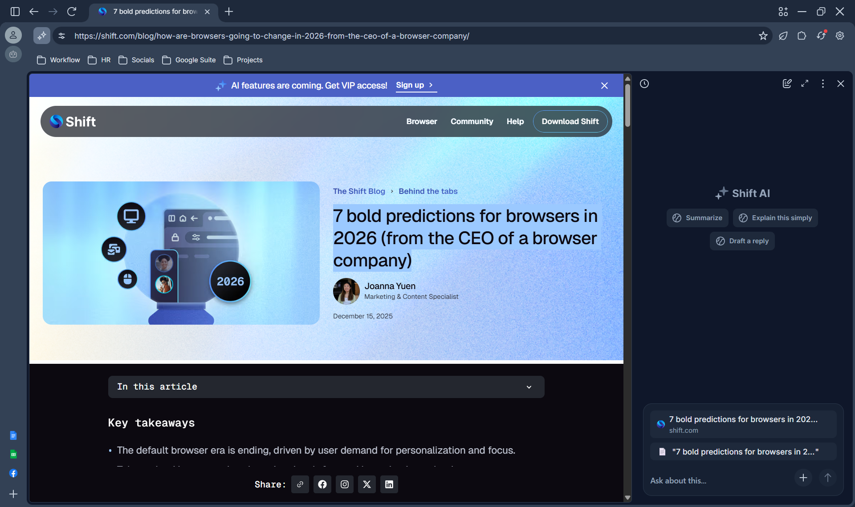Click the Joanna Yuen author name
Screen dimensions: 855x507
coord(390,286)
